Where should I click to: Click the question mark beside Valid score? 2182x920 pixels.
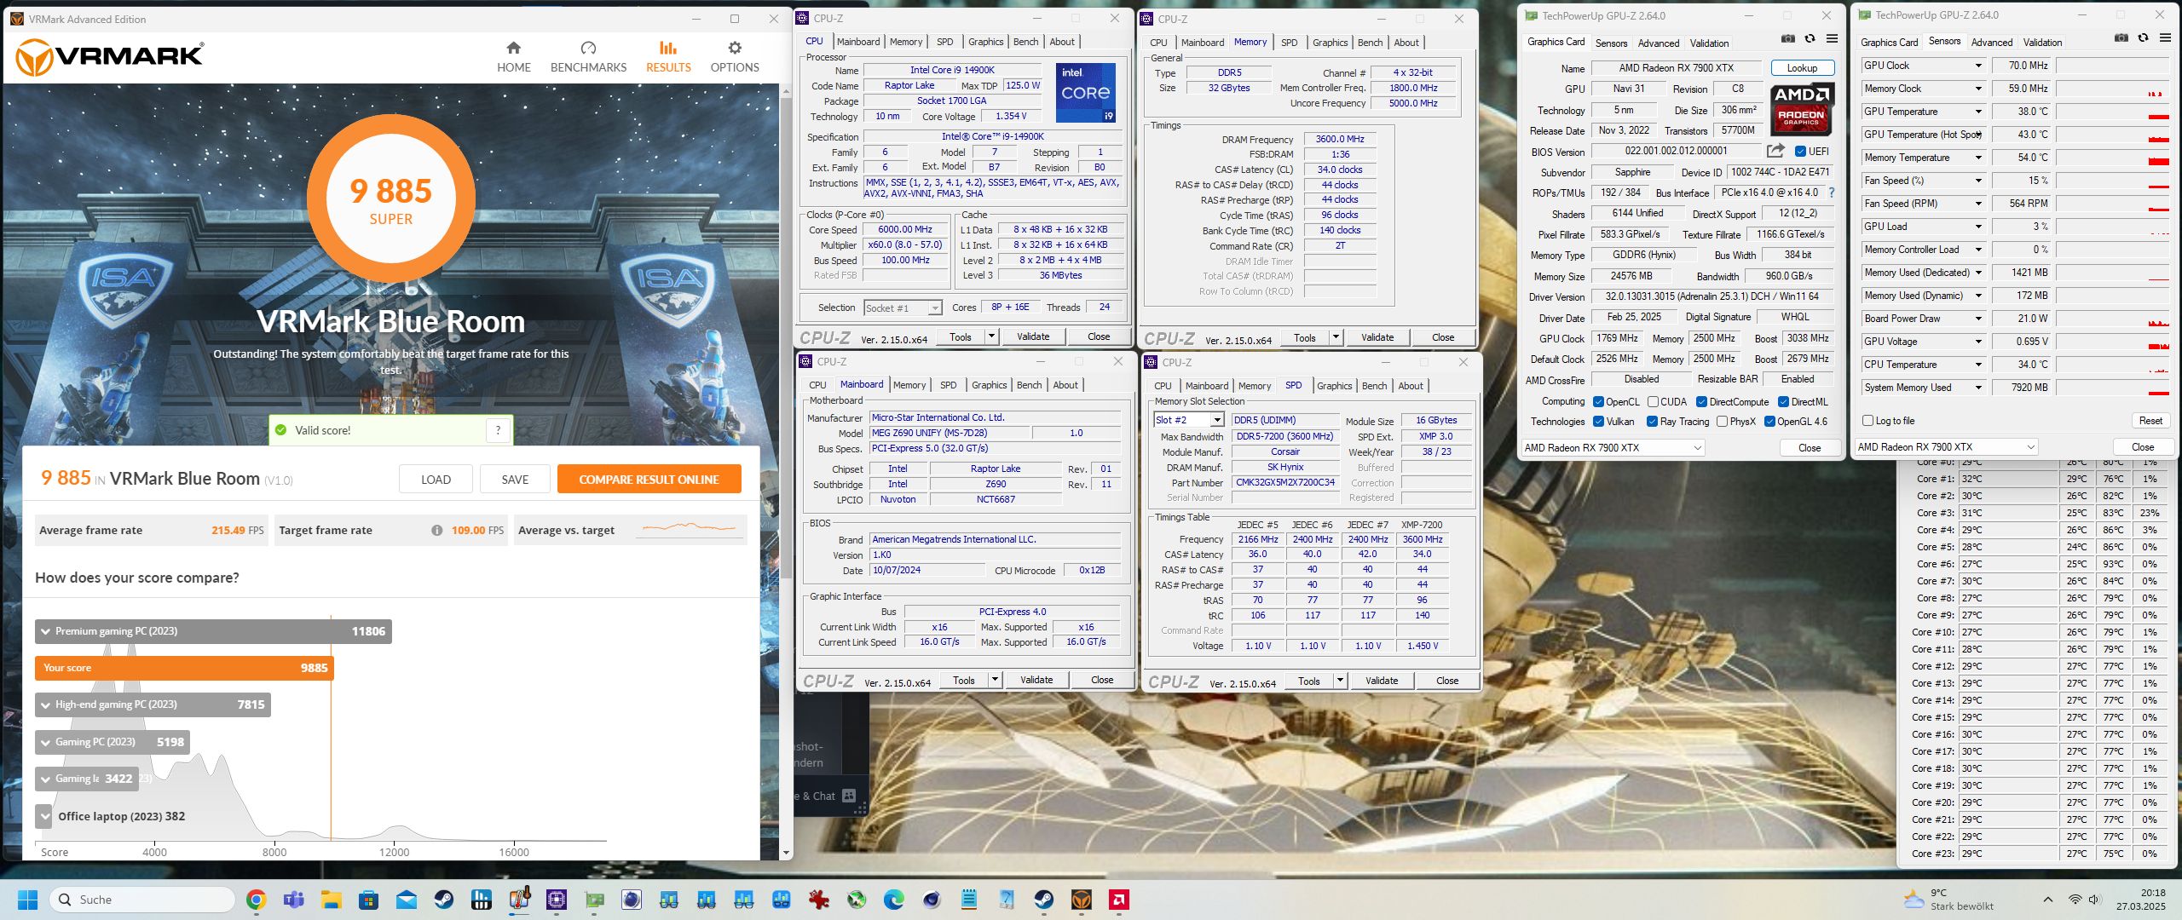pyautogui.click(x=498, y=430)
